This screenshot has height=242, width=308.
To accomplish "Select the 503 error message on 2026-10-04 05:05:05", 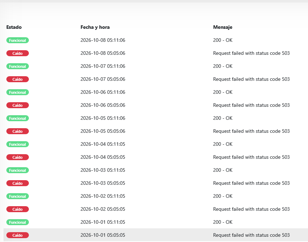I will click(251, 157).
